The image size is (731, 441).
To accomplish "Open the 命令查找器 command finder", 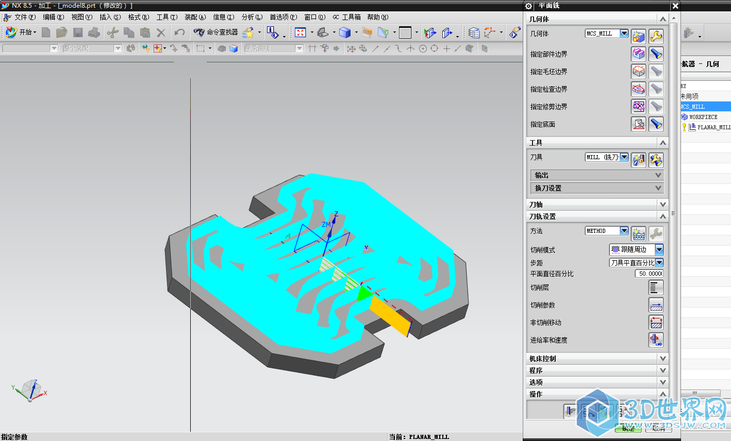I will click(215, 32).
